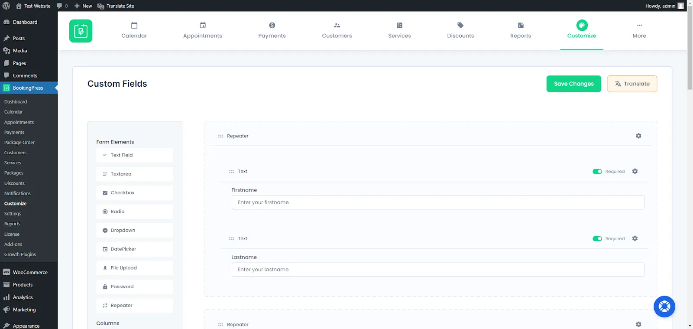
Task: Open the Payments dollar icon
Action: click(x=272, y=25)
